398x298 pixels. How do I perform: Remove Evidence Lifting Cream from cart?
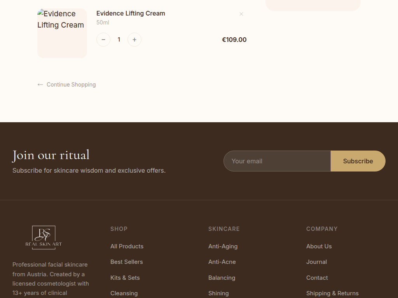pyautogui.click(x=241, y=14)
